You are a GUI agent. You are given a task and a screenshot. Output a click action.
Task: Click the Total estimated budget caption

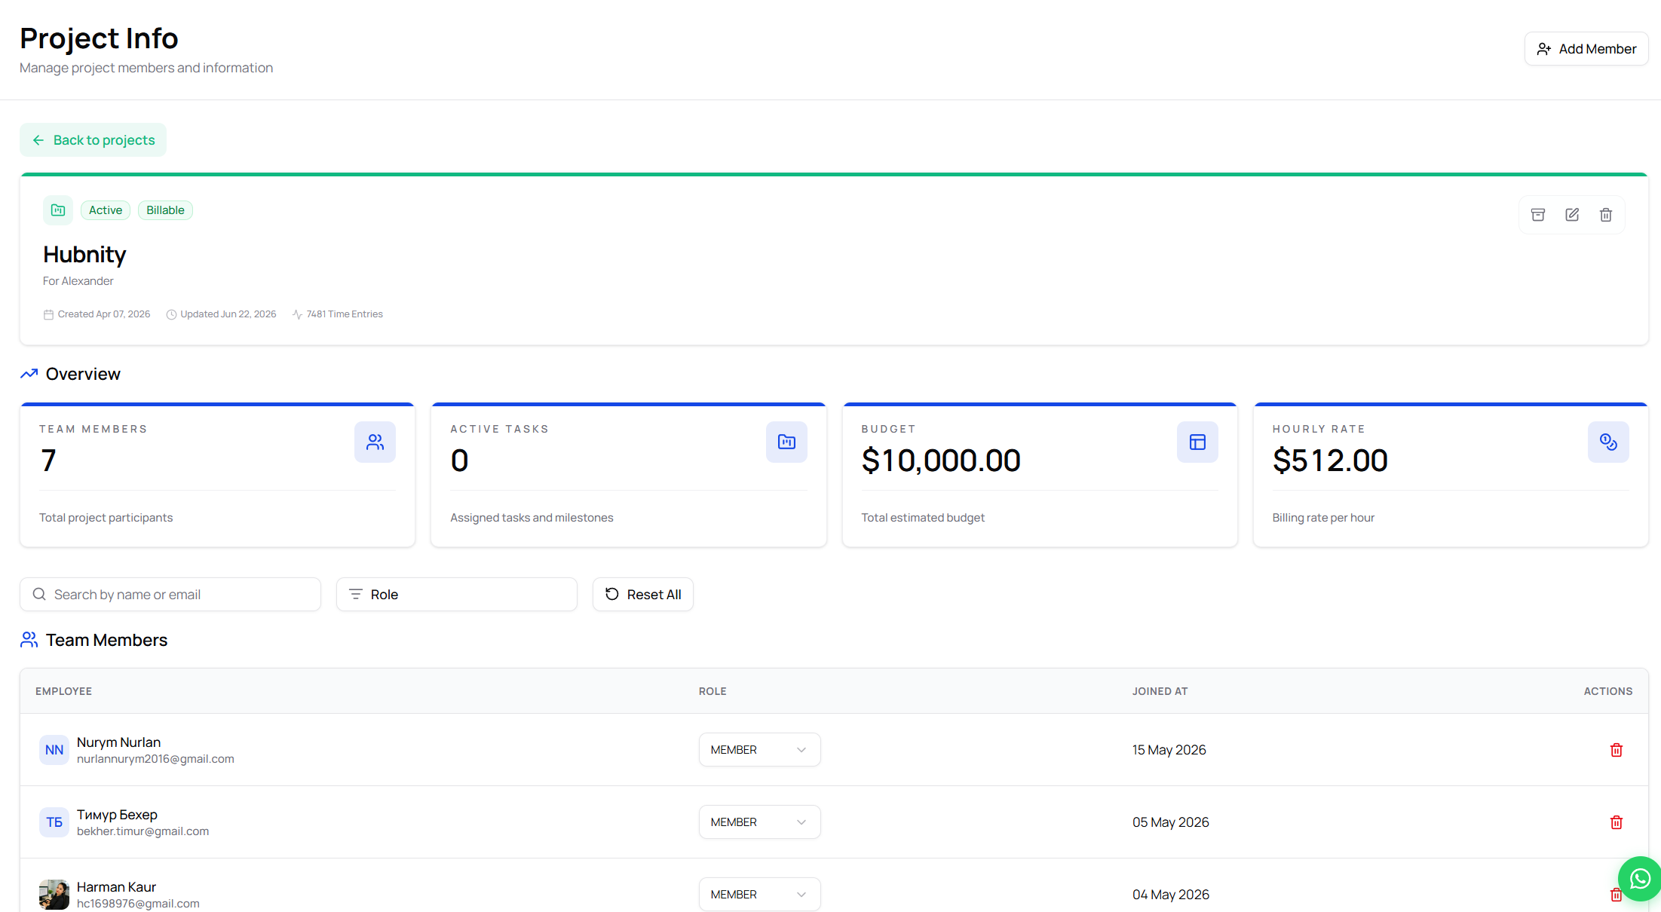(923, 518)
